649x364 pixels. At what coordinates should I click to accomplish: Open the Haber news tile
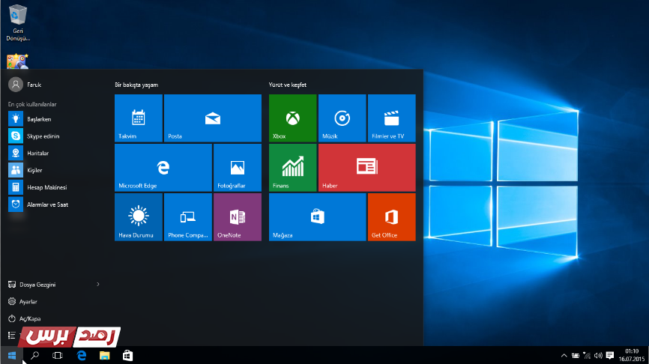[x=366, y=168]
